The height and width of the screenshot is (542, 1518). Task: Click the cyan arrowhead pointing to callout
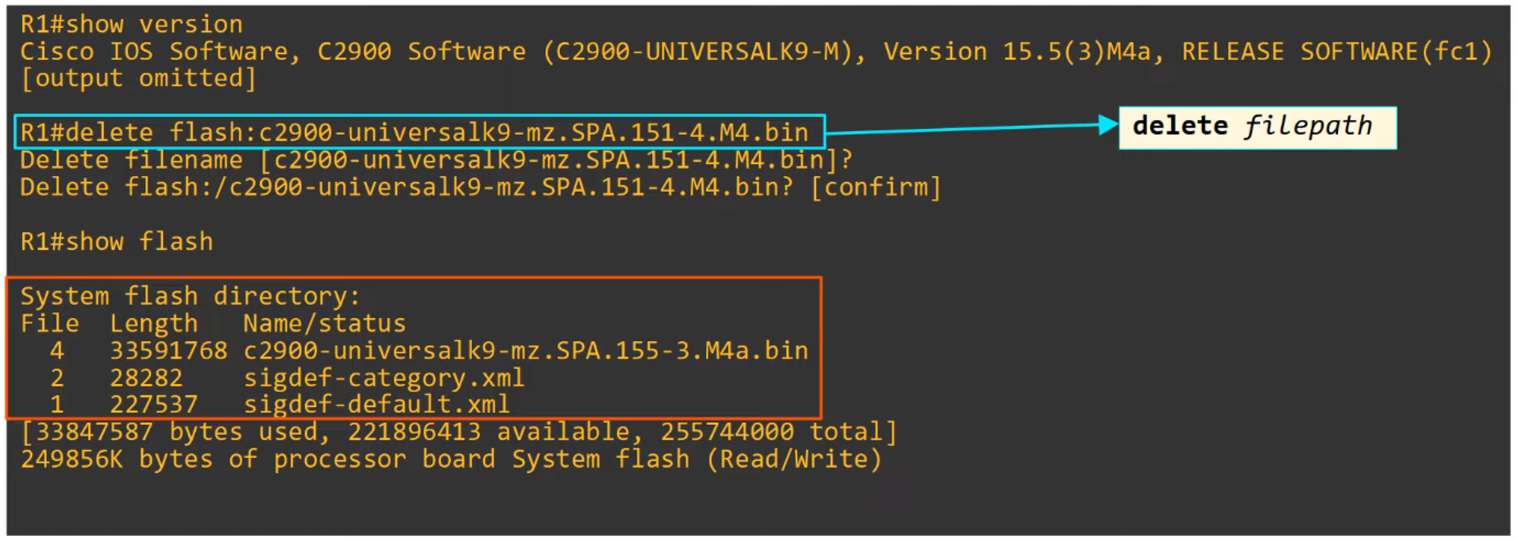[x=1108, y=125]
